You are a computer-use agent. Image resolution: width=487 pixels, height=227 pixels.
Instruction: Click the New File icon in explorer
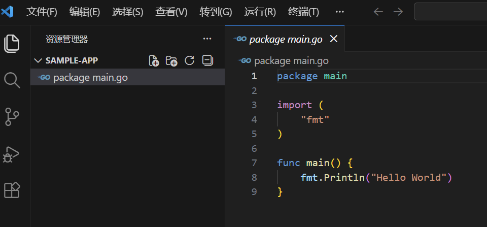click(x=154, y=61)
